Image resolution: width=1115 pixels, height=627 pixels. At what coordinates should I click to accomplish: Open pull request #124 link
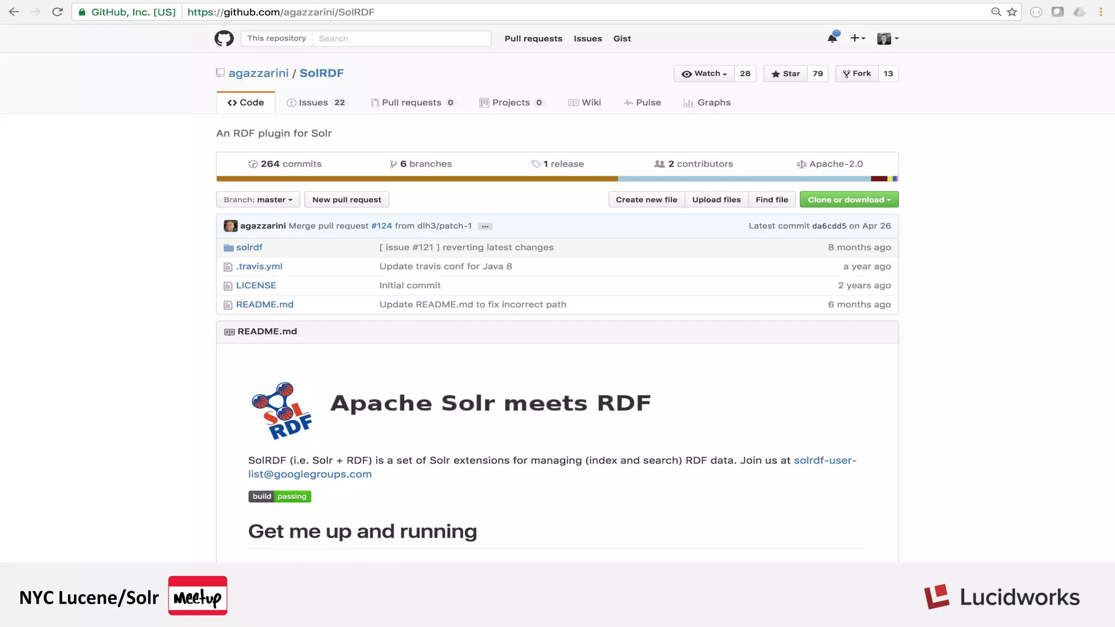(381, 226)
